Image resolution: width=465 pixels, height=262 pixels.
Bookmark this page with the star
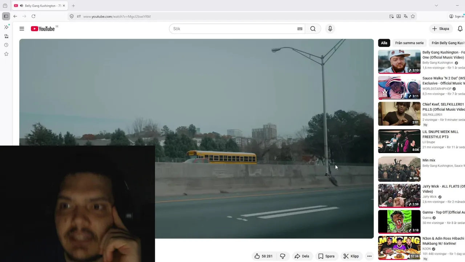pos(413,16)
